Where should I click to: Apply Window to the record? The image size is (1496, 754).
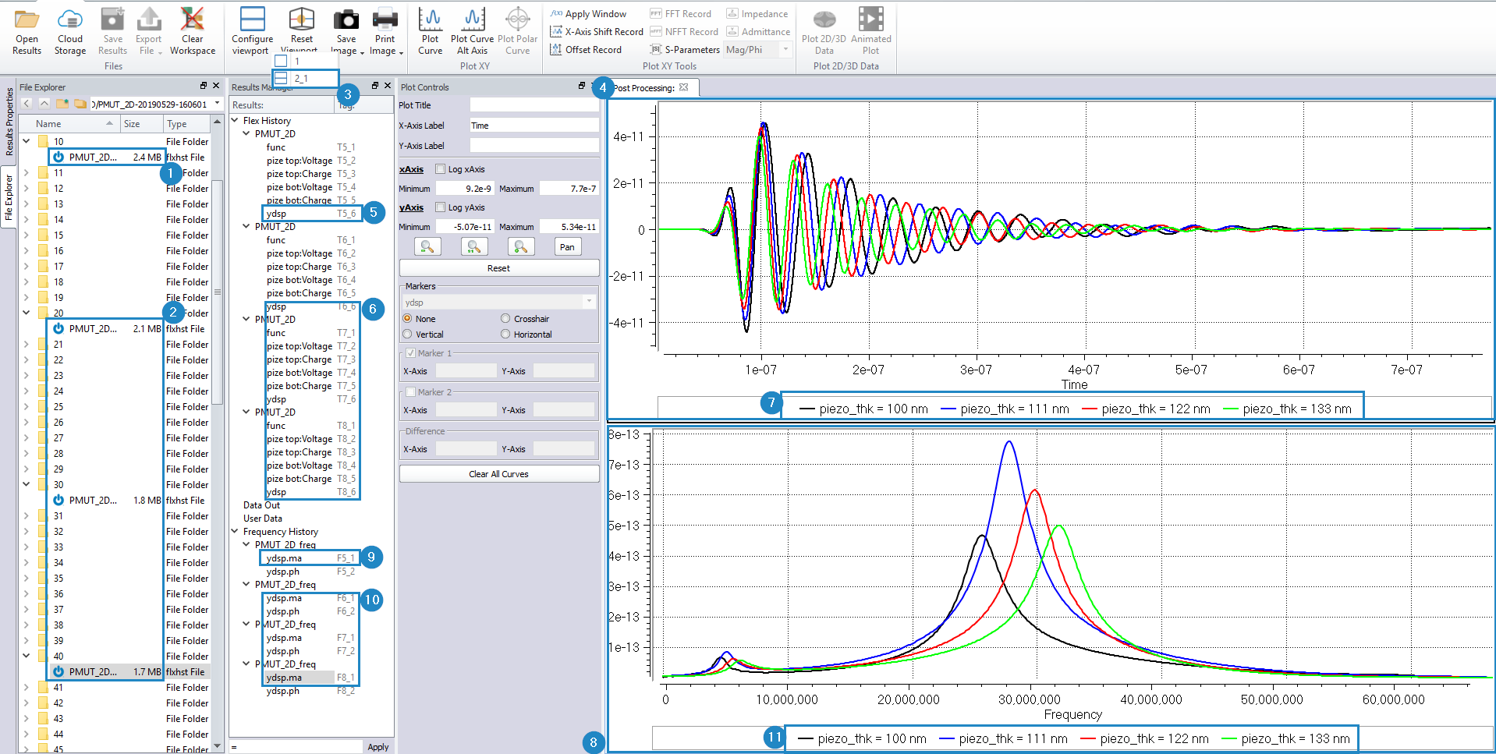pos(588,14)
